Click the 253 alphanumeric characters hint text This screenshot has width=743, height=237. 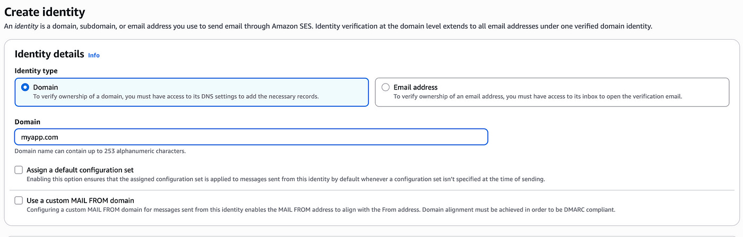point(100,151)
